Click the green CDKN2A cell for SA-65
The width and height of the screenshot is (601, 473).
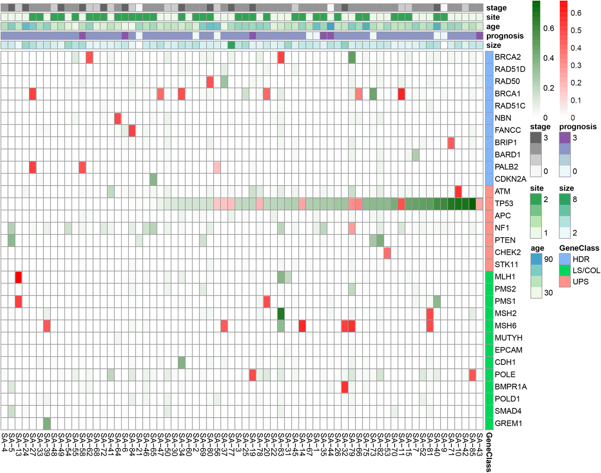pos(153,179)
